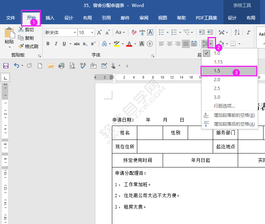Center-align the text
This screenshot has width=265, height=224.
(170, 44)
